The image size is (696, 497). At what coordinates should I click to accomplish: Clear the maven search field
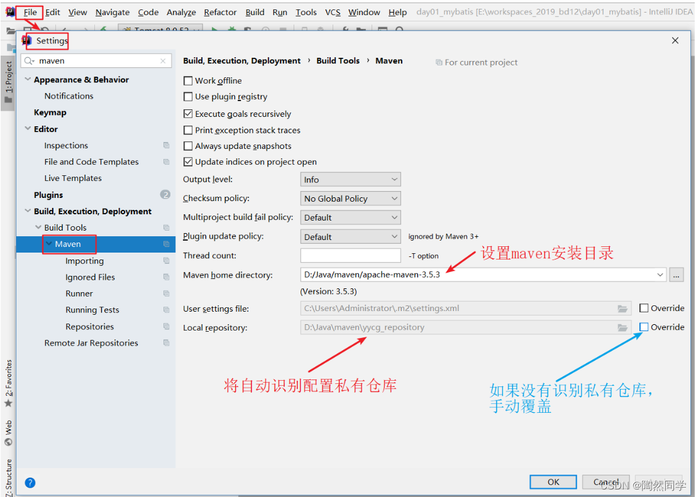pyautogui.click(x=163, y=61)
